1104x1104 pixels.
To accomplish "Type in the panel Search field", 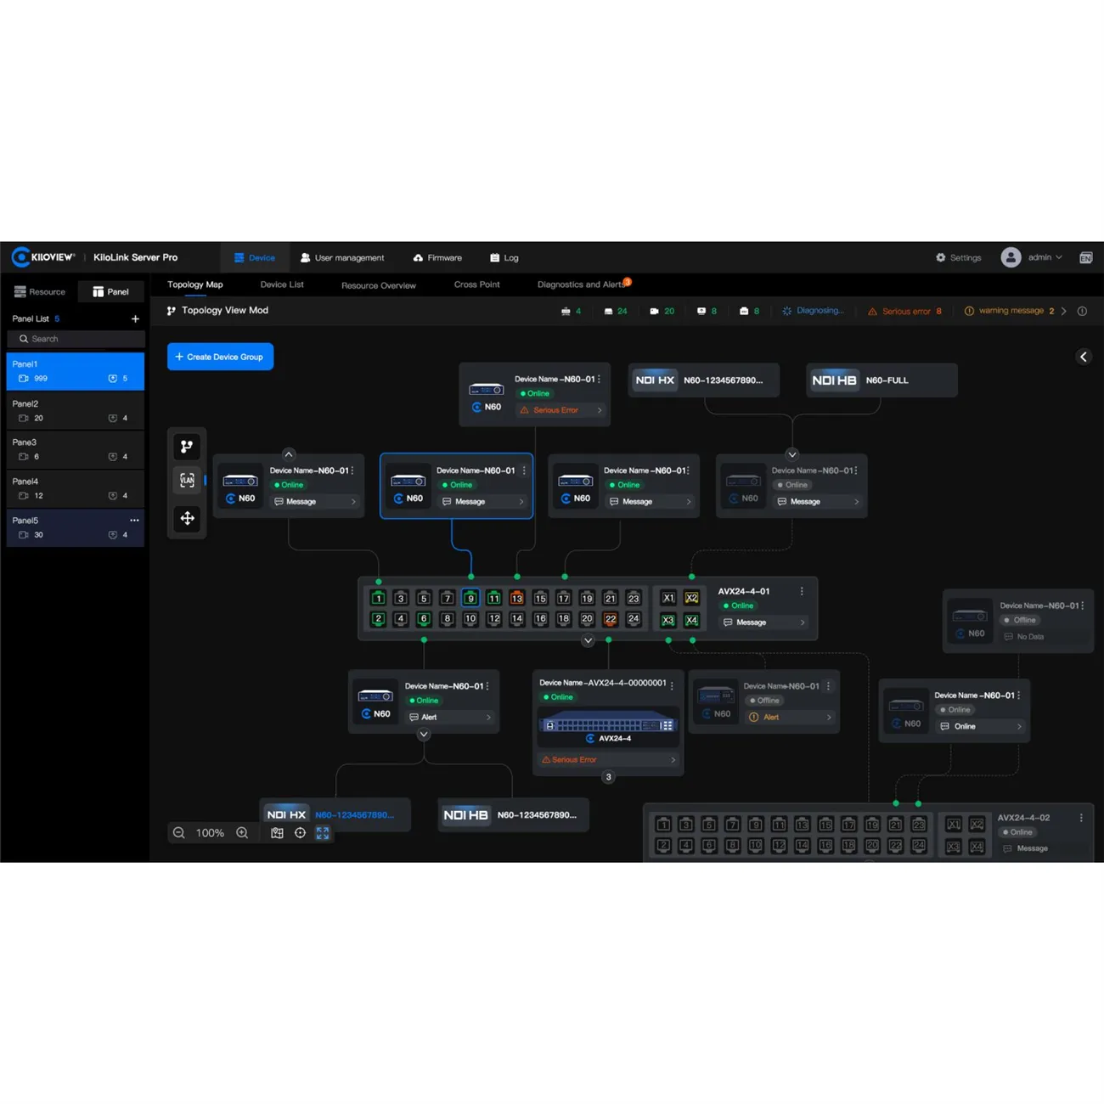I will pyautogui.click(x=76, y=339).
